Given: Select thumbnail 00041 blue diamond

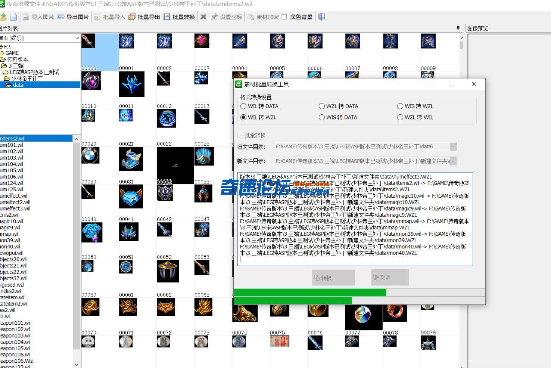Looking at the screenshot, I should (131, 197).
